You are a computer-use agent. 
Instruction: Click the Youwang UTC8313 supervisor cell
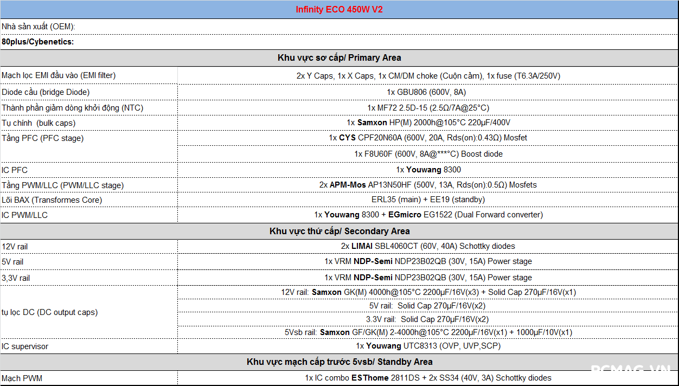(x=428, y=346)
